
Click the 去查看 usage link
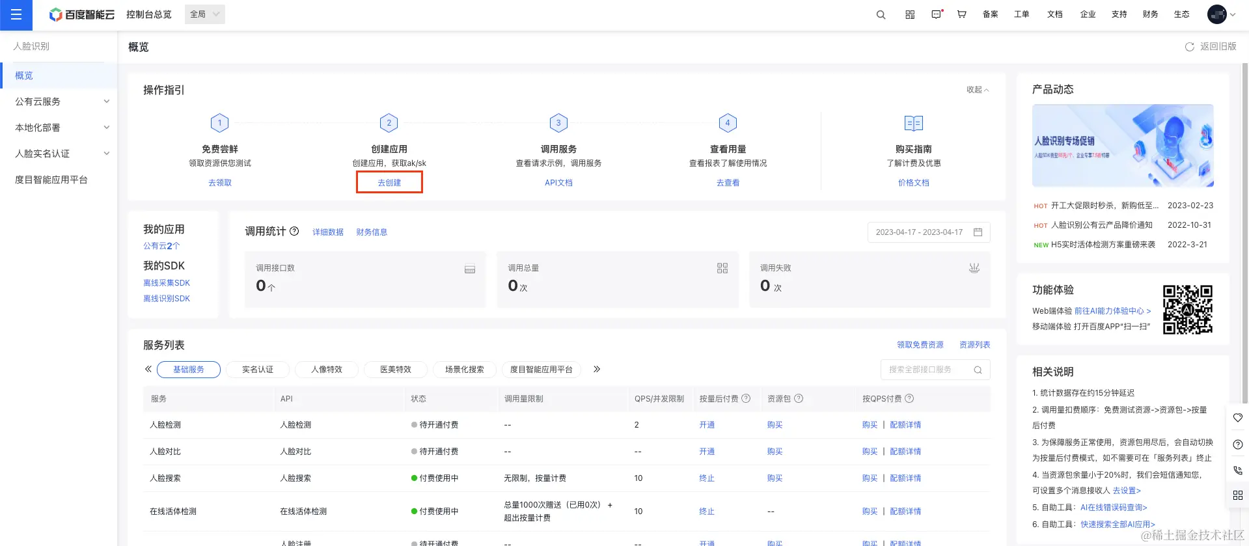728,183
